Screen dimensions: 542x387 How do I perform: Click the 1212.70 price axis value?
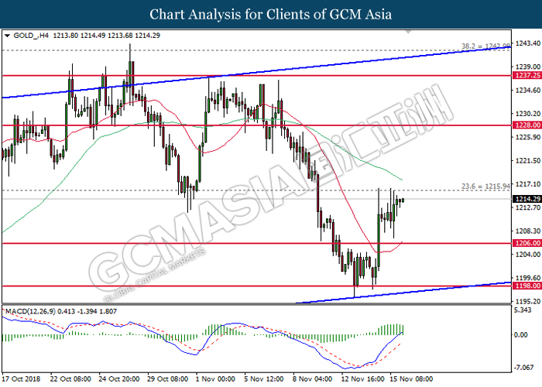[527, 207]
